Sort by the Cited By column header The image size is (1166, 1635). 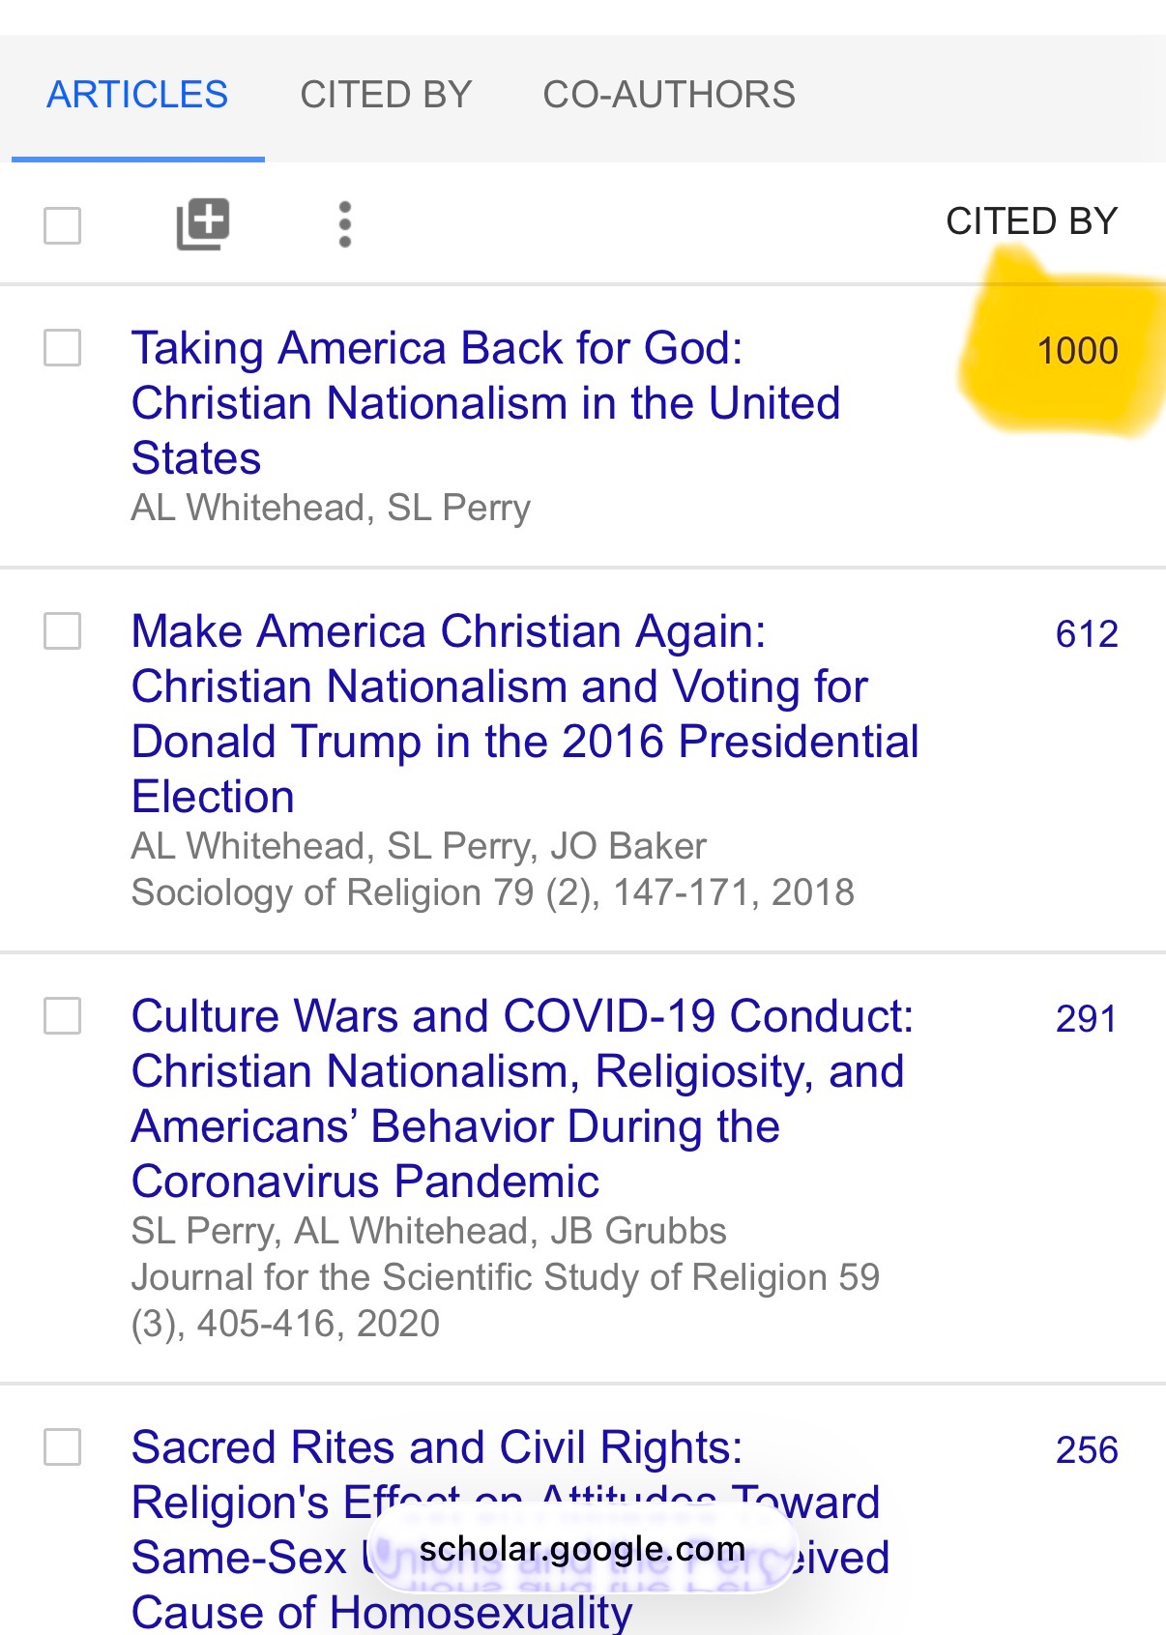[x=1032, y=221]
